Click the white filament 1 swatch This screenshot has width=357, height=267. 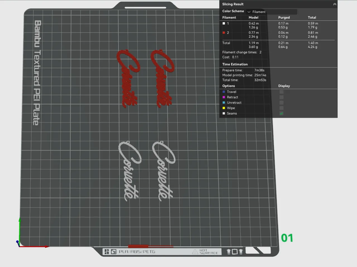click(224, 23)
